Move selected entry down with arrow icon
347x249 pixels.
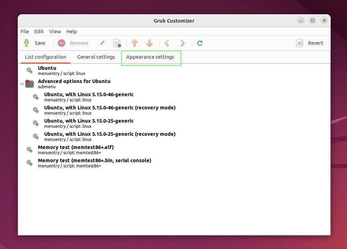coord(150,43)
